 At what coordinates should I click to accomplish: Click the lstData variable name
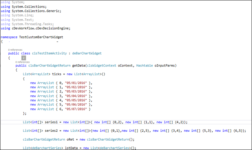click(x=71, y=148)
